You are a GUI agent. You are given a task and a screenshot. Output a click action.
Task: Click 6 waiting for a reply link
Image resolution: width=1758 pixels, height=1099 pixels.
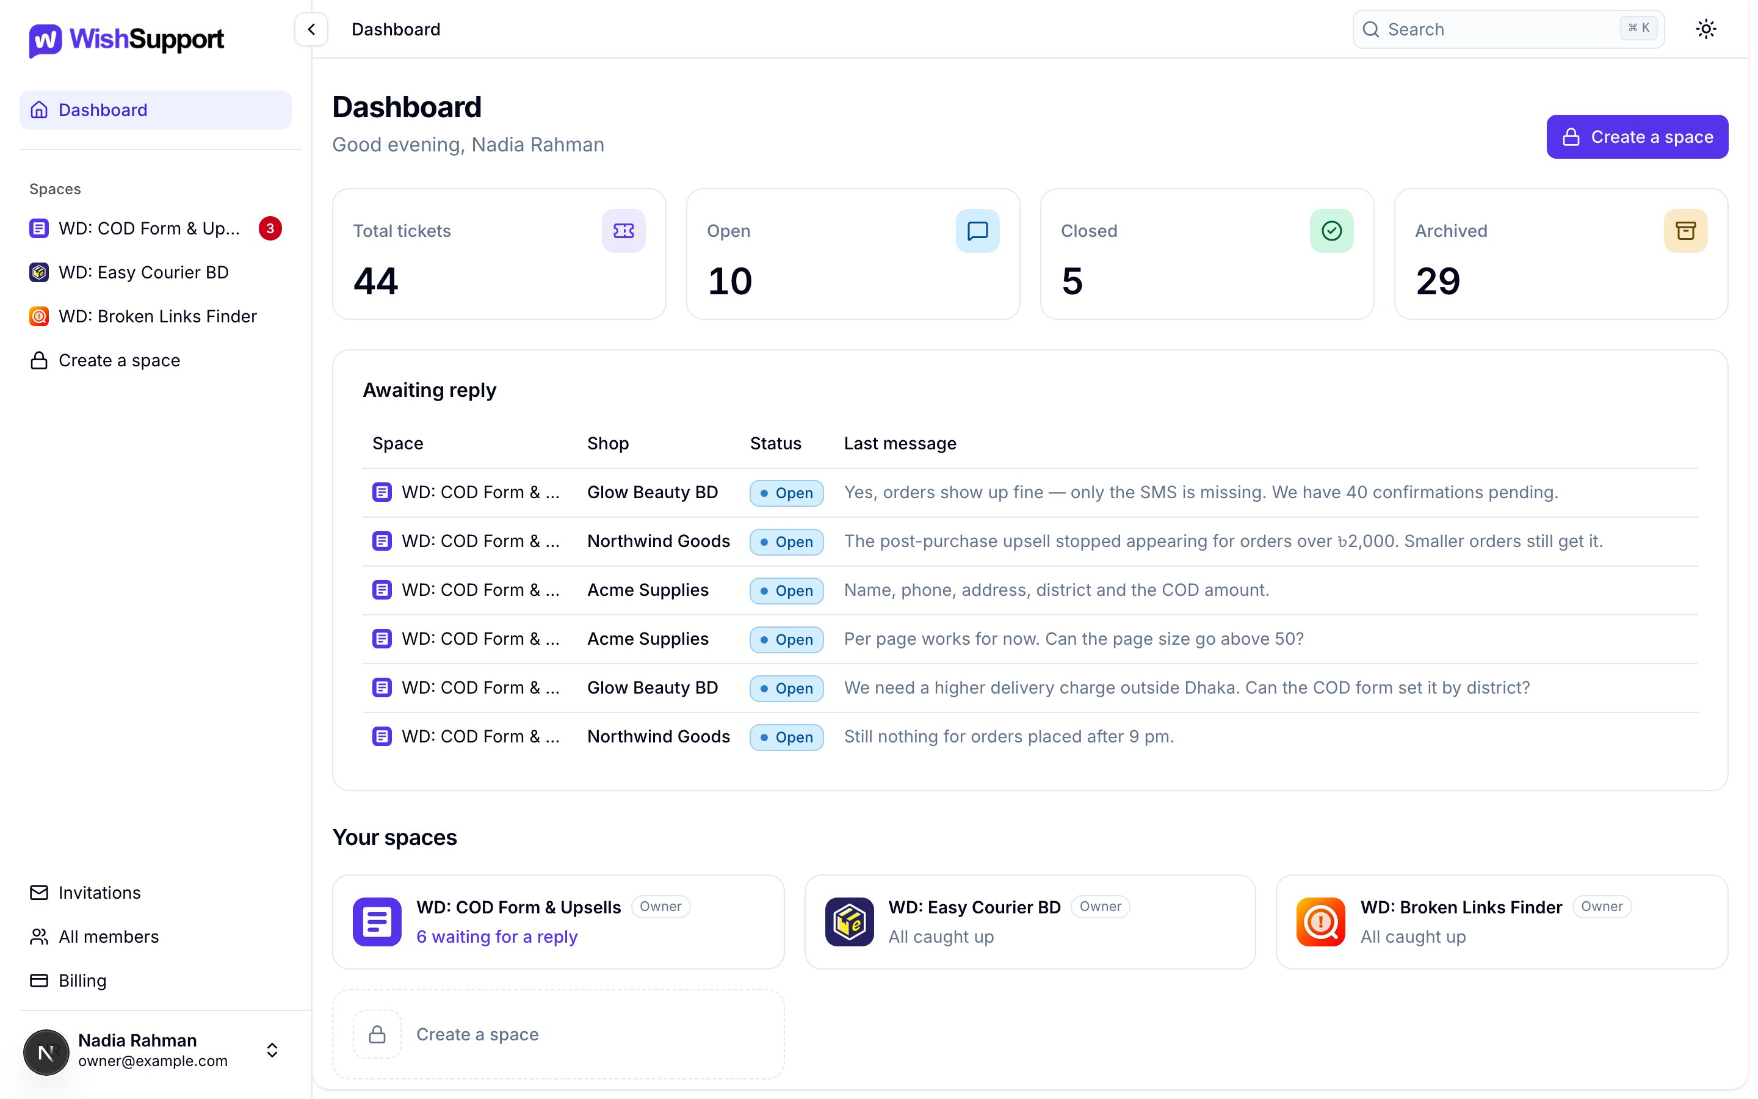click(497, 937)
